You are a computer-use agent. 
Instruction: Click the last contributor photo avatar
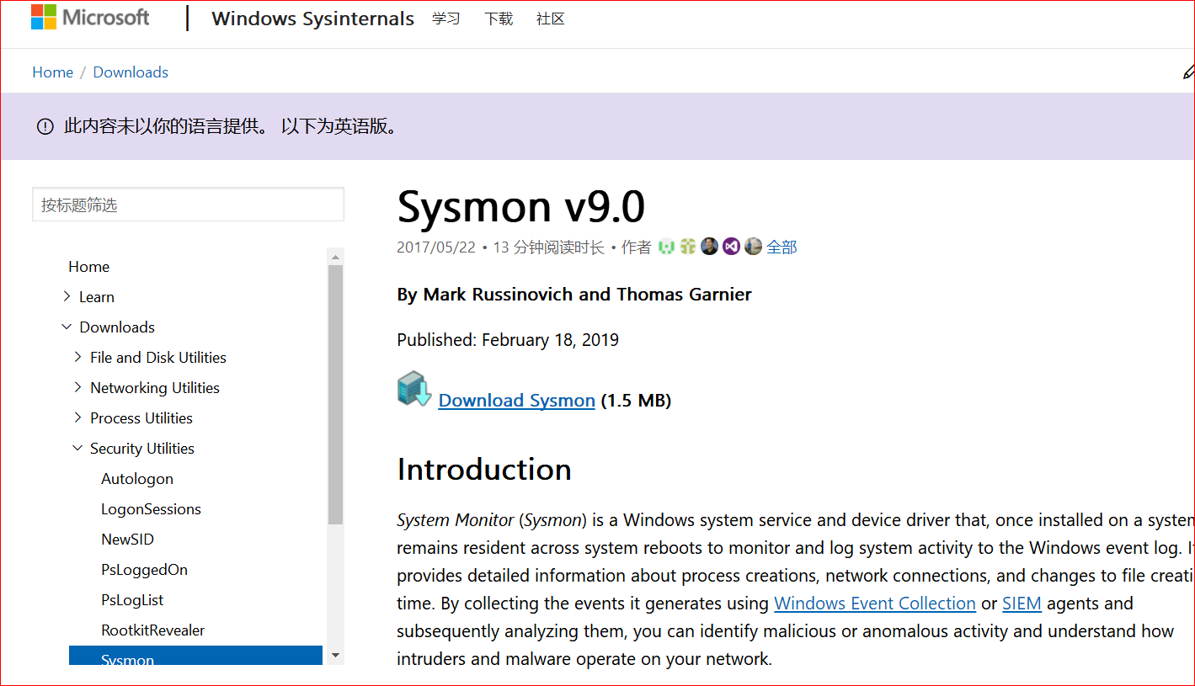(753, 247)
